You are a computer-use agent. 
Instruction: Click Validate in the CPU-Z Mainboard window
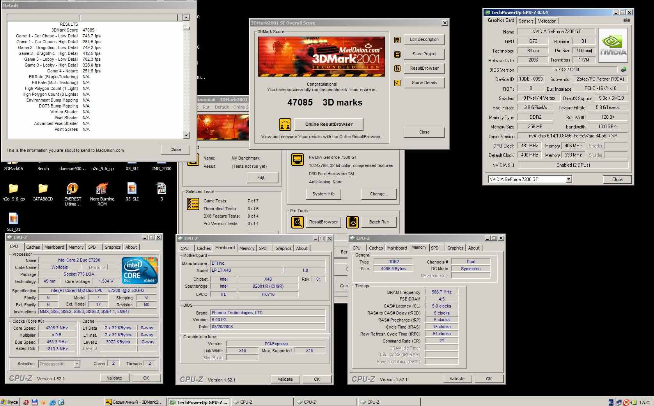point(285,379)
